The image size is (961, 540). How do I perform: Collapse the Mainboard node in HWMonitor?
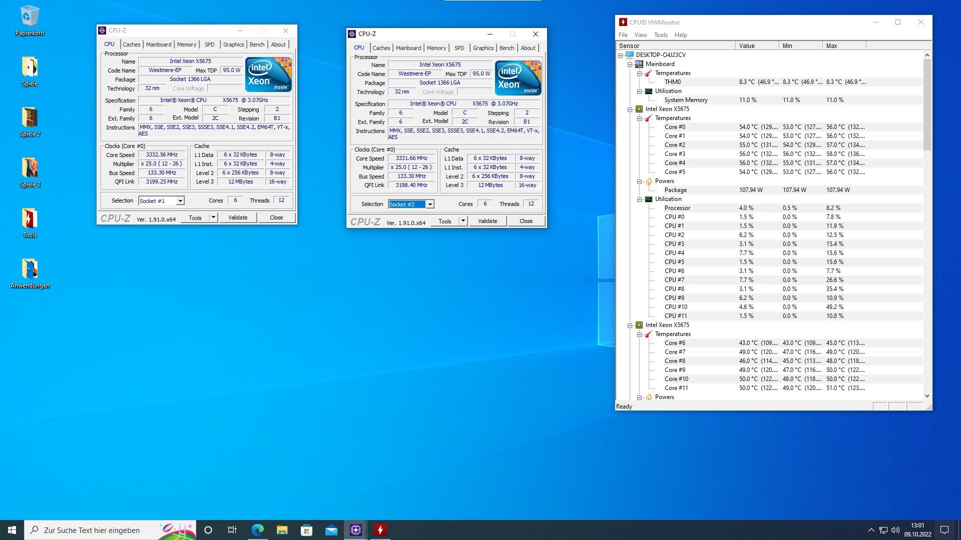click(x=630, y=64)
